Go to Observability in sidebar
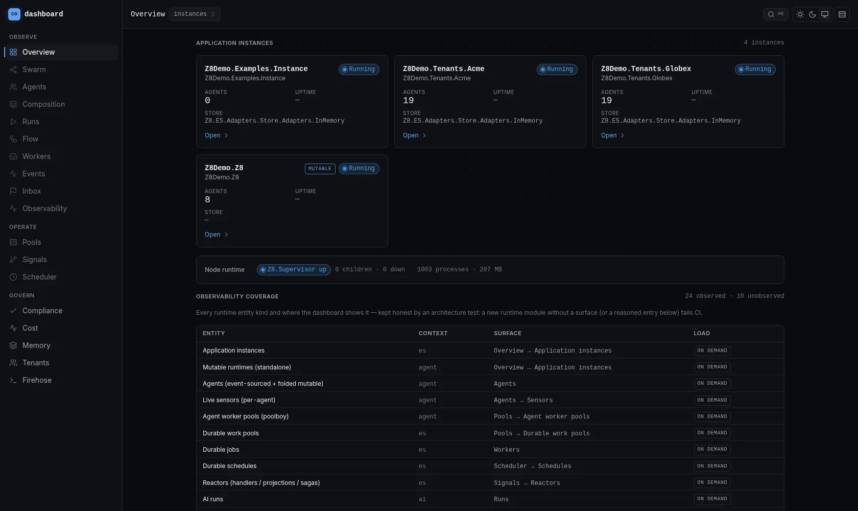The width and height of the screenshot is (858, 511). point(61,208)
